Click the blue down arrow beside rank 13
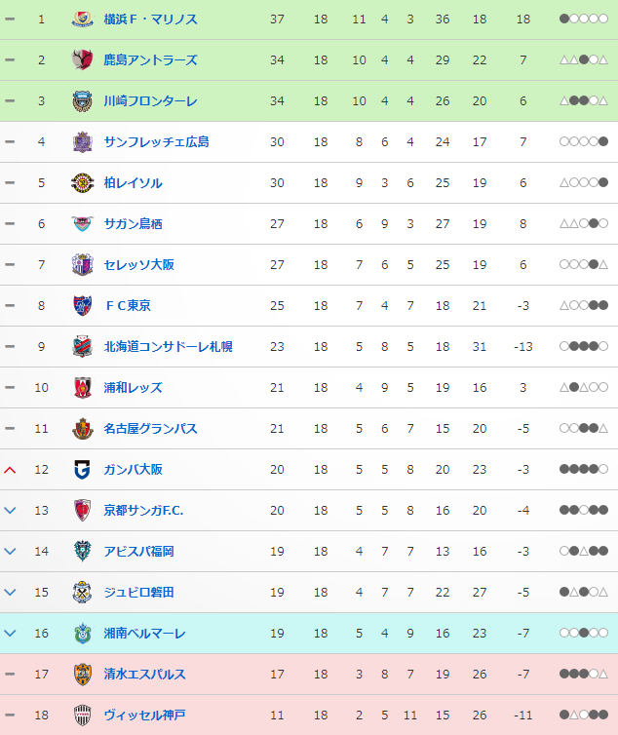This screenshot has height=735, width=618. [x=10, y=511]
